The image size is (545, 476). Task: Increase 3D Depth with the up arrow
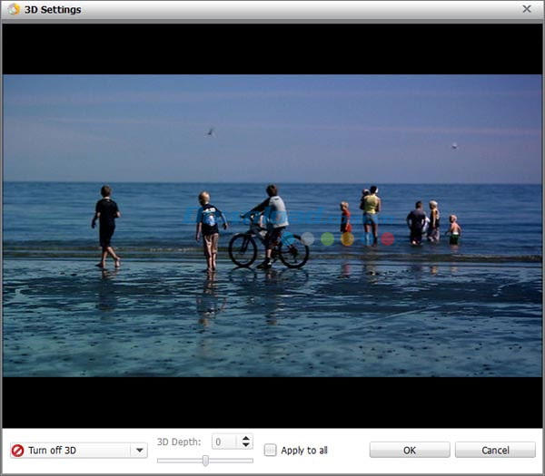pos(246,438)
